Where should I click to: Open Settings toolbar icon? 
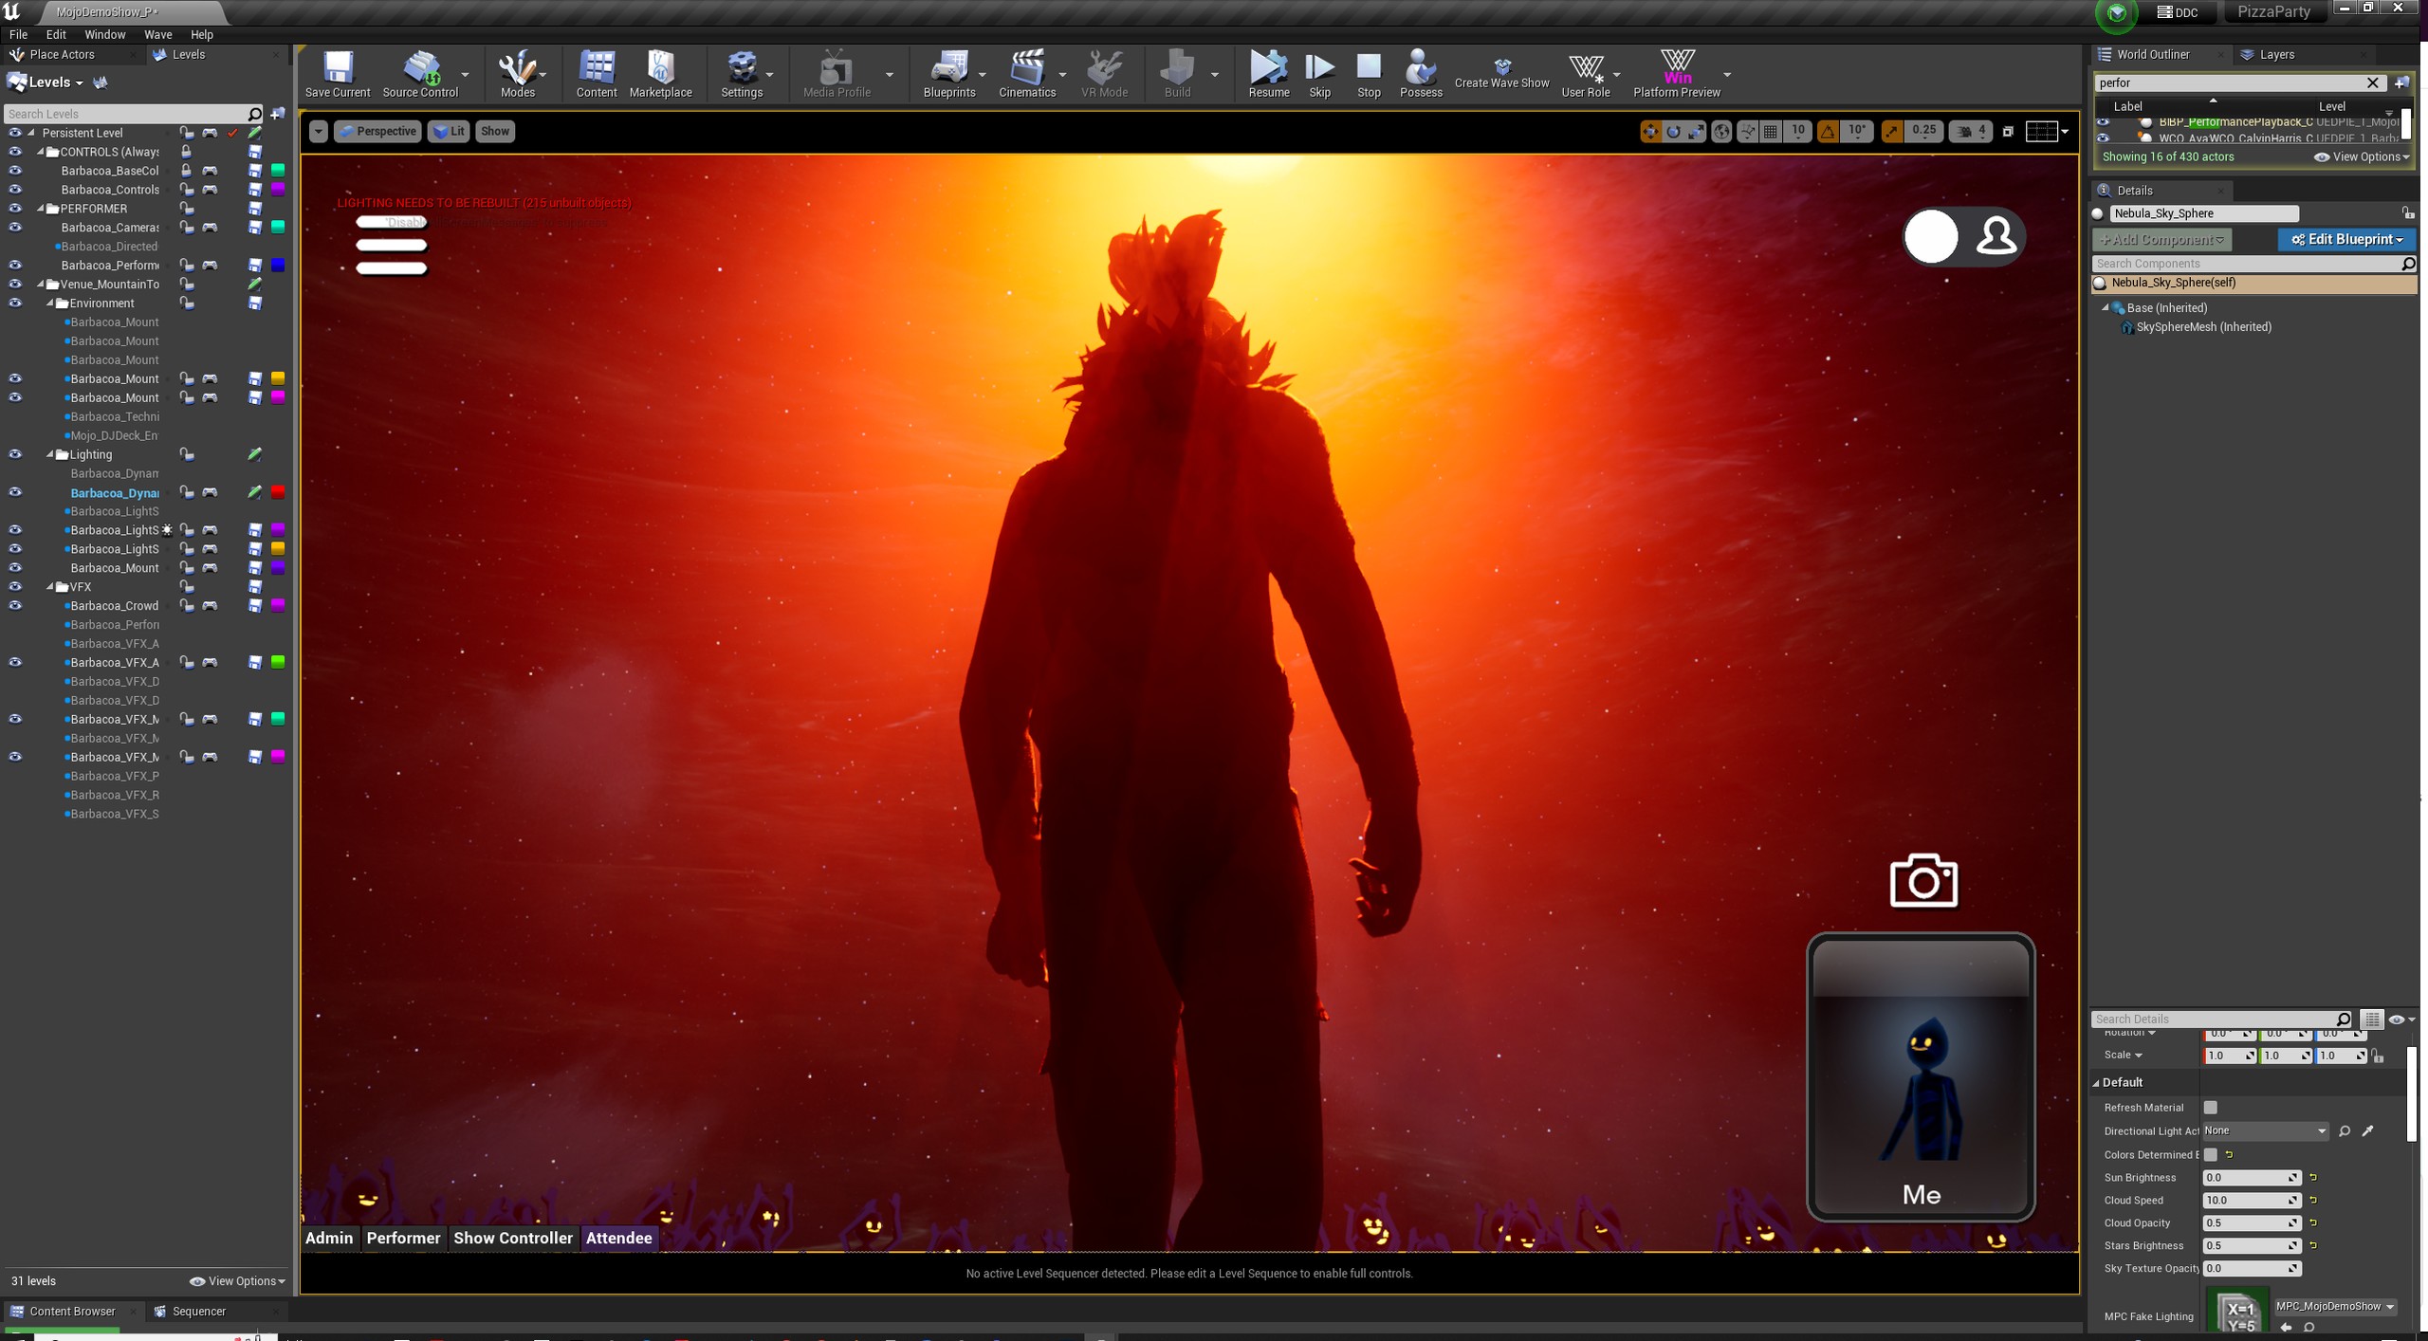pyautogui.click(x=742, y=74)
